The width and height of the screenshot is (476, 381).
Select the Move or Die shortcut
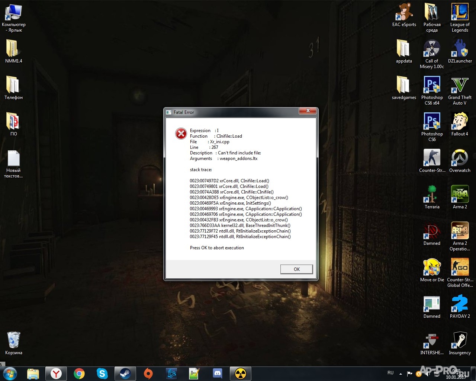pos(432,270)
